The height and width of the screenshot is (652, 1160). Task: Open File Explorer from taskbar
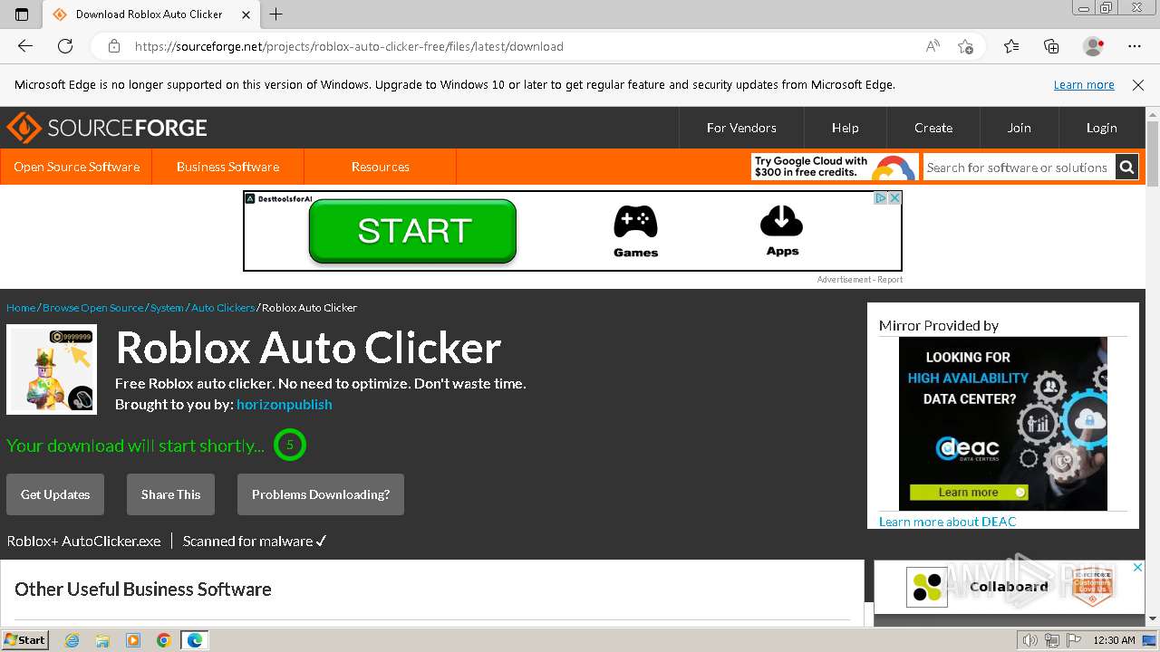[102, 640]
